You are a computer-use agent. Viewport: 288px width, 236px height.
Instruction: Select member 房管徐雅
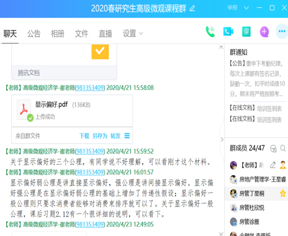point(256,222)
